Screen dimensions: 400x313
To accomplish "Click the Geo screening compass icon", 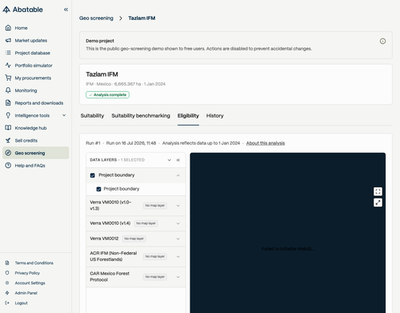I will point(8,153).
